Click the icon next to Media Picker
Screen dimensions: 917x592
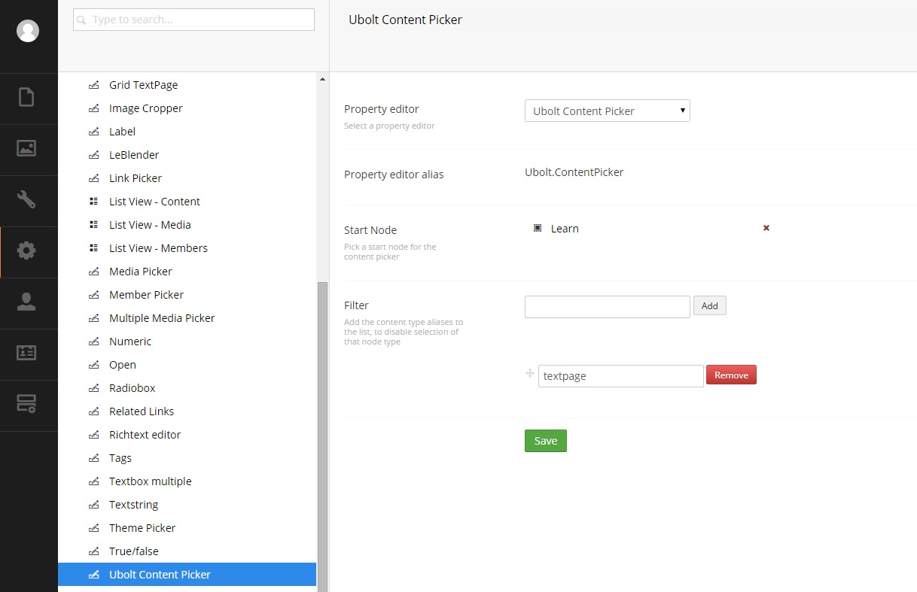(94, 272)
